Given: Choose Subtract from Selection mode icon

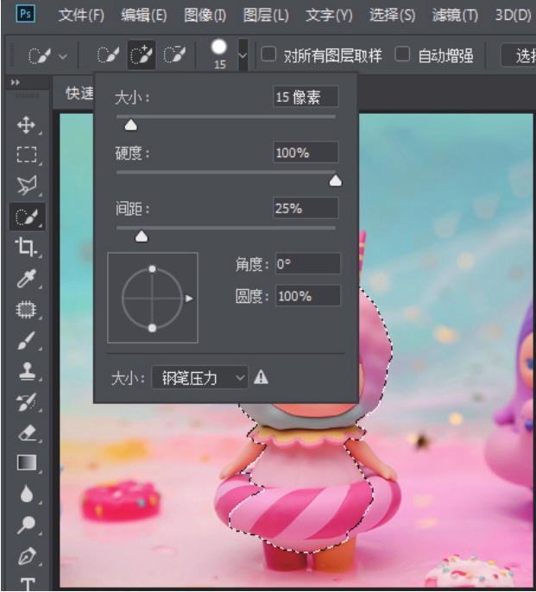Looking at the screenshot, I should click(174, 55).
